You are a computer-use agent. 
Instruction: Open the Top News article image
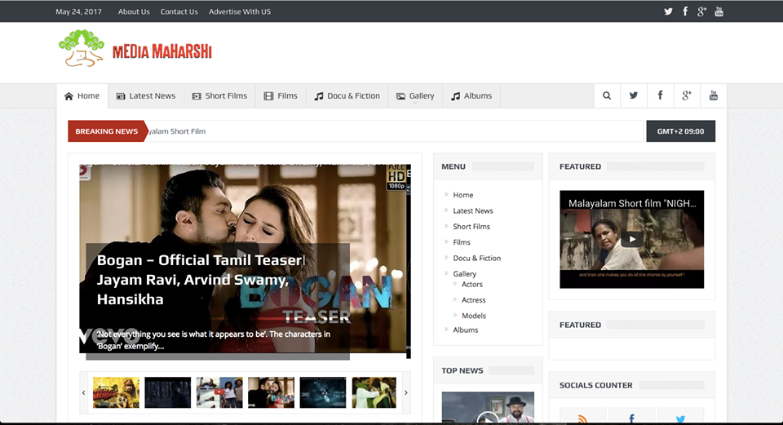click(x=488, y=408)
